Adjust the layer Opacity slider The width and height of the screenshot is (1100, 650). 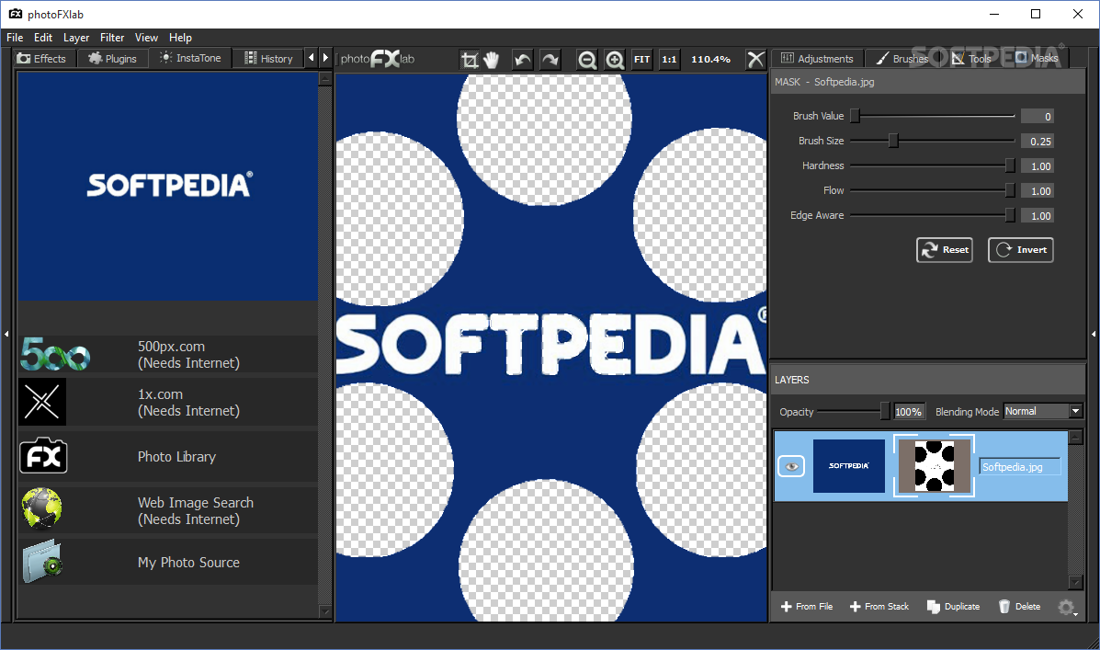click(x=854, y=411)
